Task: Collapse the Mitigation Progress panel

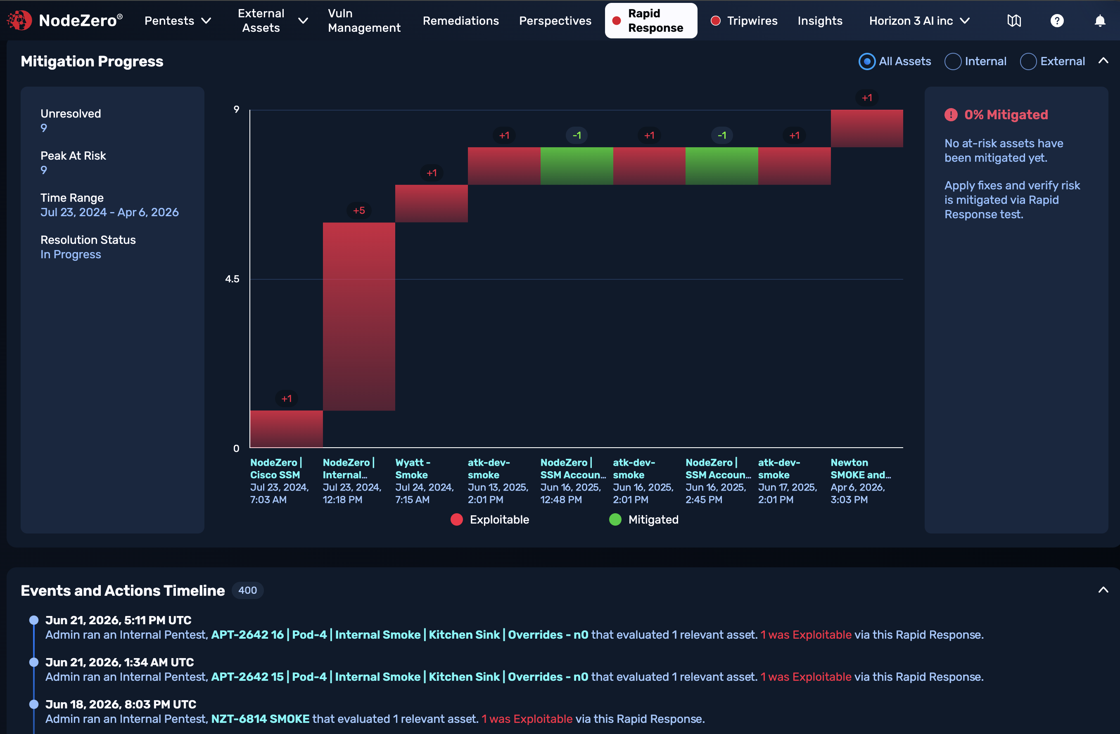Action: 1103,61
